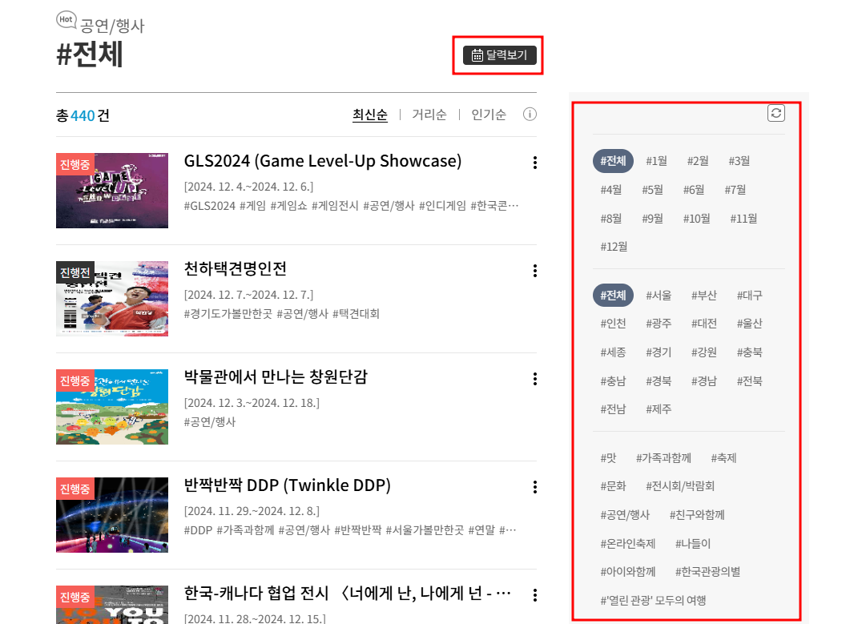
Task: Select the #8월 filter tag
Action: coord(611,219)
